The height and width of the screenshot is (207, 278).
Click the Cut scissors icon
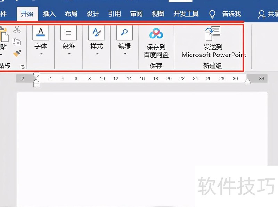17,30
